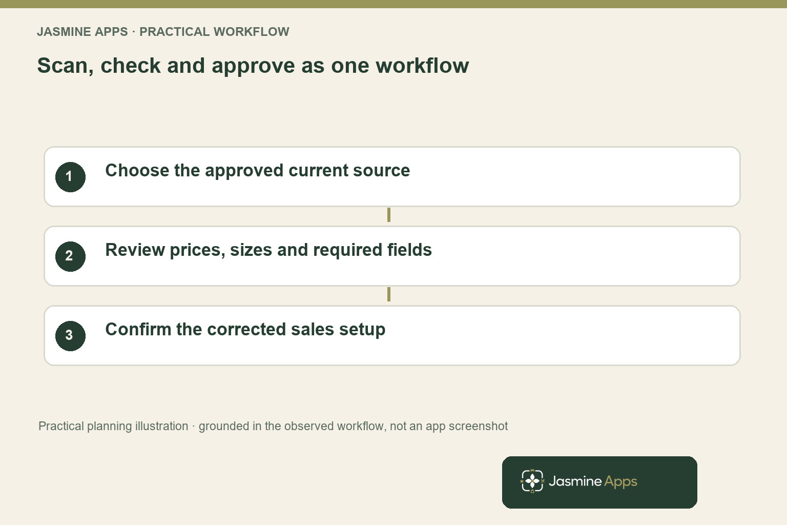
Task: Click the 'Jasmine Apps' wordmark in the dark badge
Action: pyautogui.click(x=593, y=481)
